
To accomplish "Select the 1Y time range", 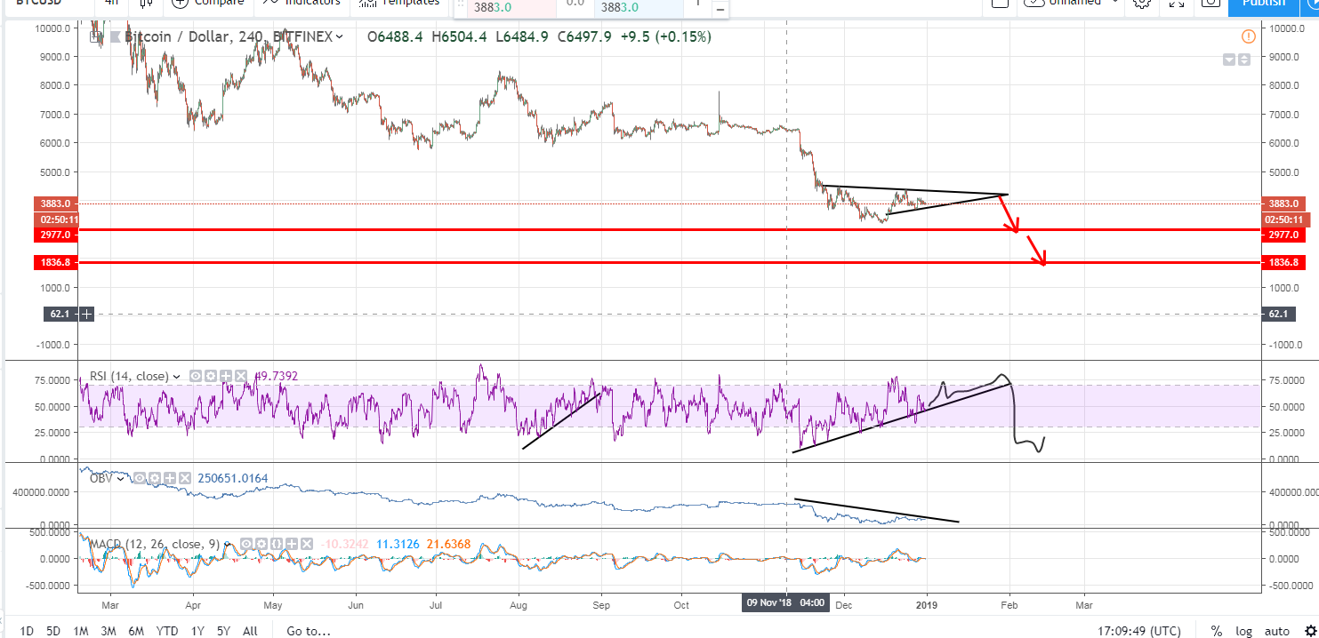I will [197, 631].
